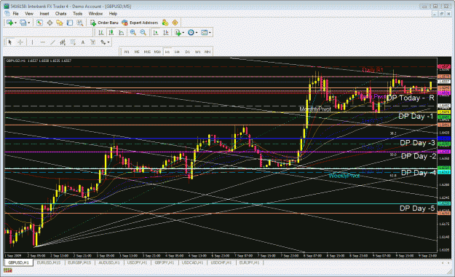This screenshot has width=455, height=277.
Task: Select the Equidistant Channel tool
Action: [63, 42]
